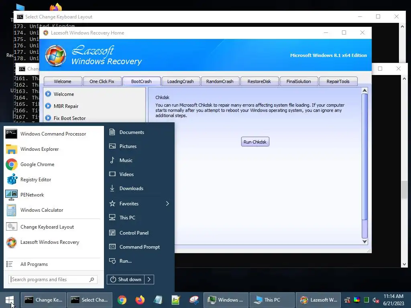The height and width of the screenshot is (308, 411).
Task: Launch Lazesoft Windows Recovery from Start menu
Action: 53,242
